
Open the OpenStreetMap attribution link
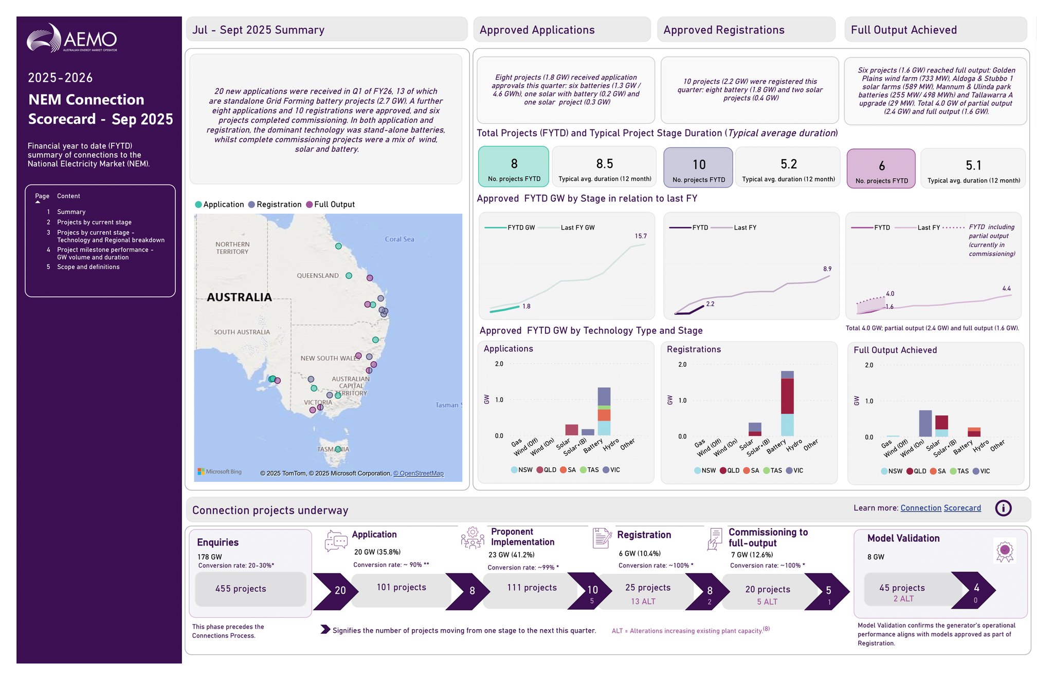tap(419, 474)
